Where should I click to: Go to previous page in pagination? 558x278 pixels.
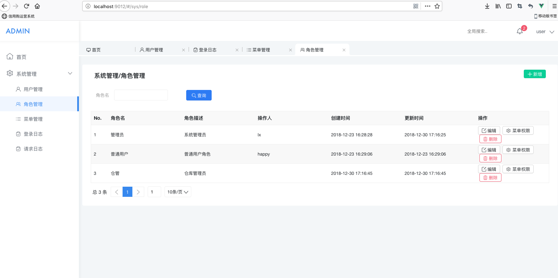[116, 192]
